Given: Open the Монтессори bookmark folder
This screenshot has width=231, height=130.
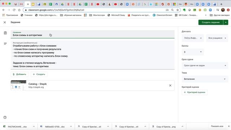Looking at the screenshot, I should pyautogui.click(x=97, y=15).
